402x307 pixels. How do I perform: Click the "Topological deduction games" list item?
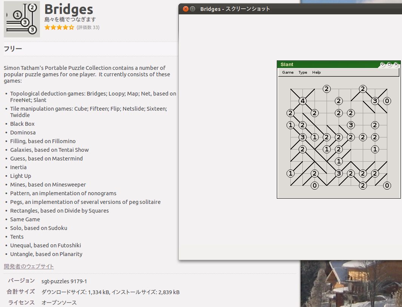point(93,97)
